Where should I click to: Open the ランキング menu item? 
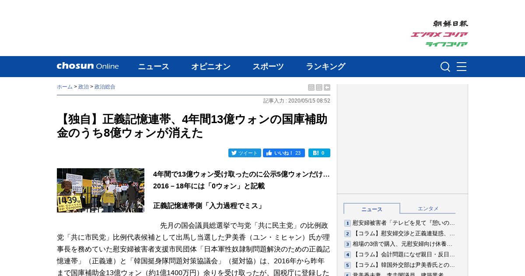point(325,67)
